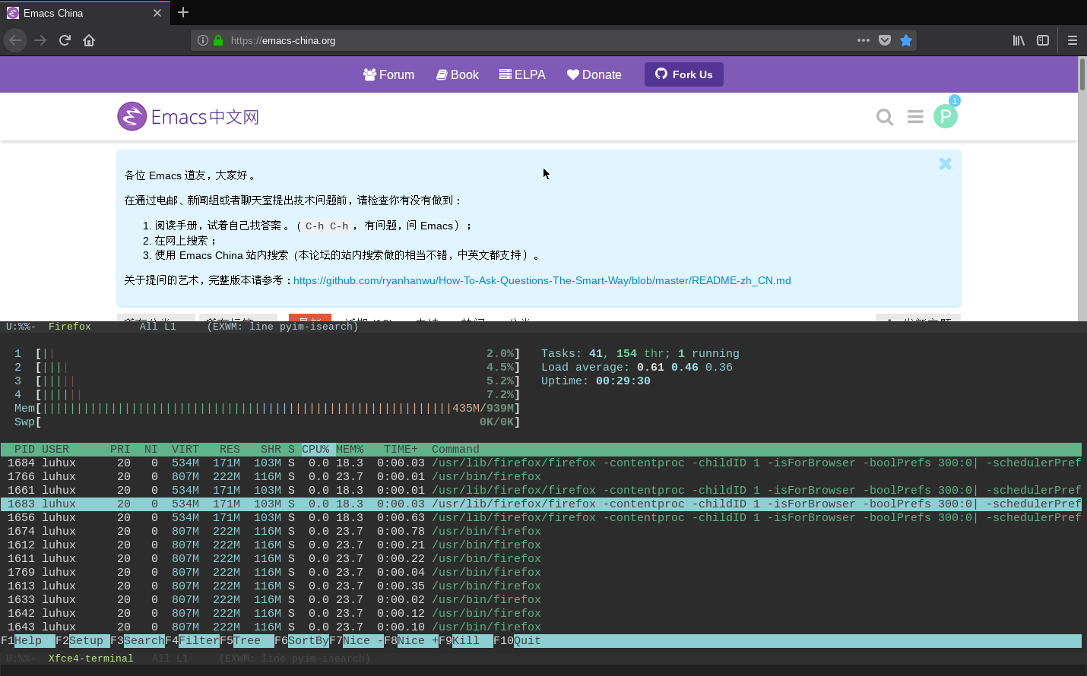Screen dimensions: 1087x676
Task: Toggle the bookmark star for this page
Action: click(906, 40)
